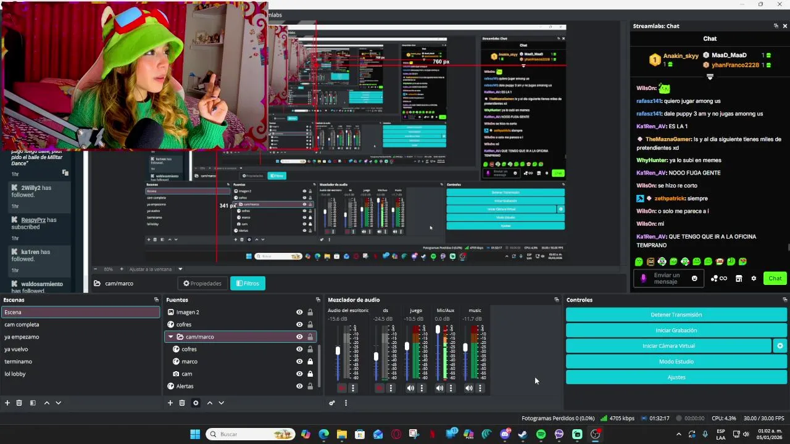The image size is (790, 444).
Task: Open OBS Studio icon in the taskbar
Action: click(596, 434)
